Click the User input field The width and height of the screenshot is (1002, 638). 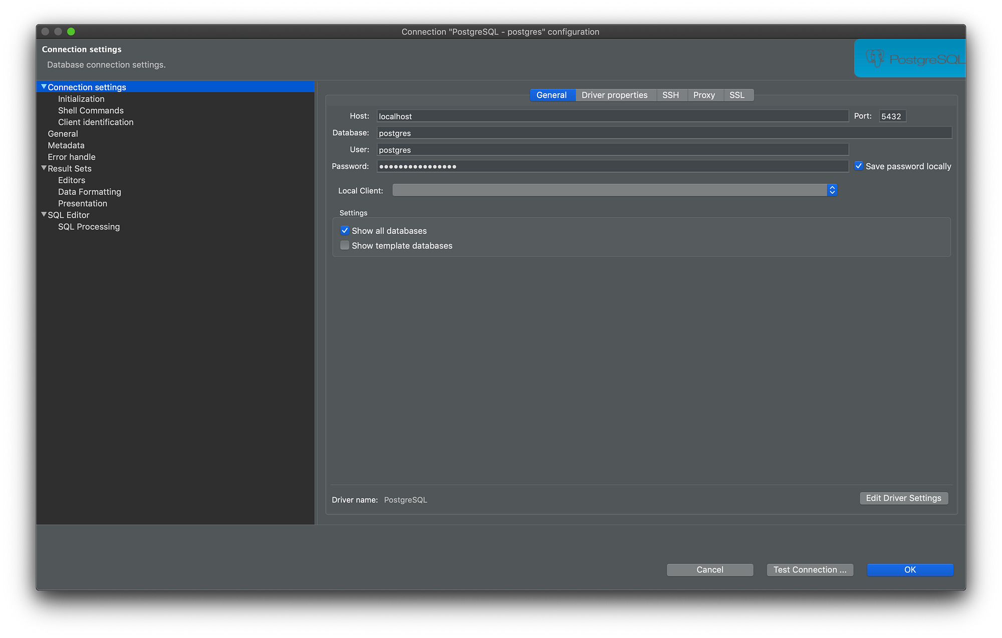click(x=613, y=149)
